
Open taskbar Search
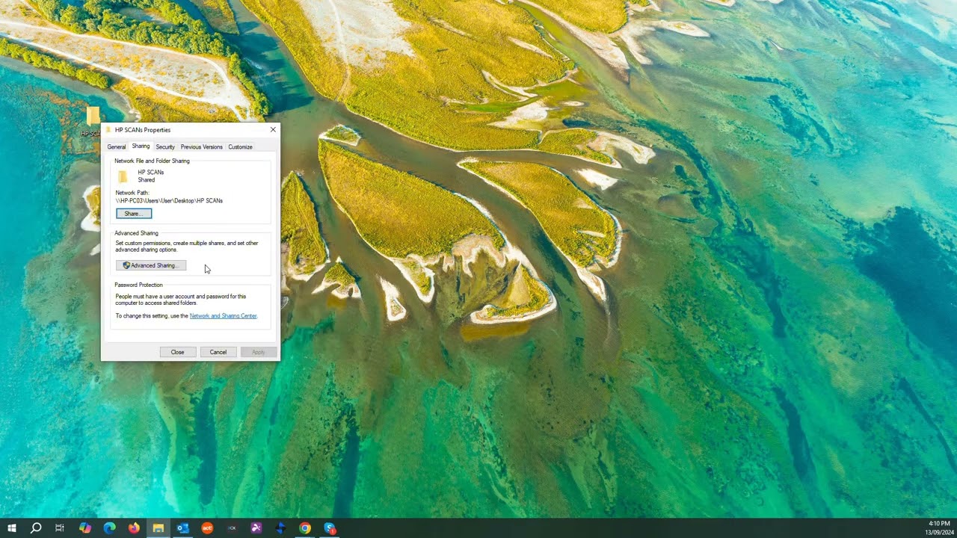[x=35, y=528]
